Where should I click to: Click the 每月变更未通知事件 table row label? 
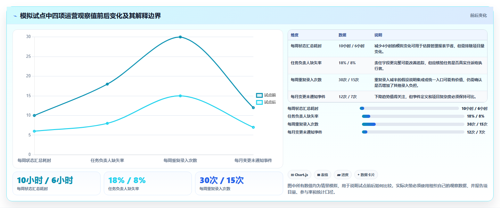(308, 96)
